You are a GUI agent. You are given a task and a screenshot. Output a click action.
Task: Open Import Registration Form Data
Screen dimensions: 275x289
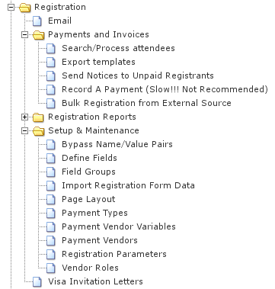click(128, 185)
